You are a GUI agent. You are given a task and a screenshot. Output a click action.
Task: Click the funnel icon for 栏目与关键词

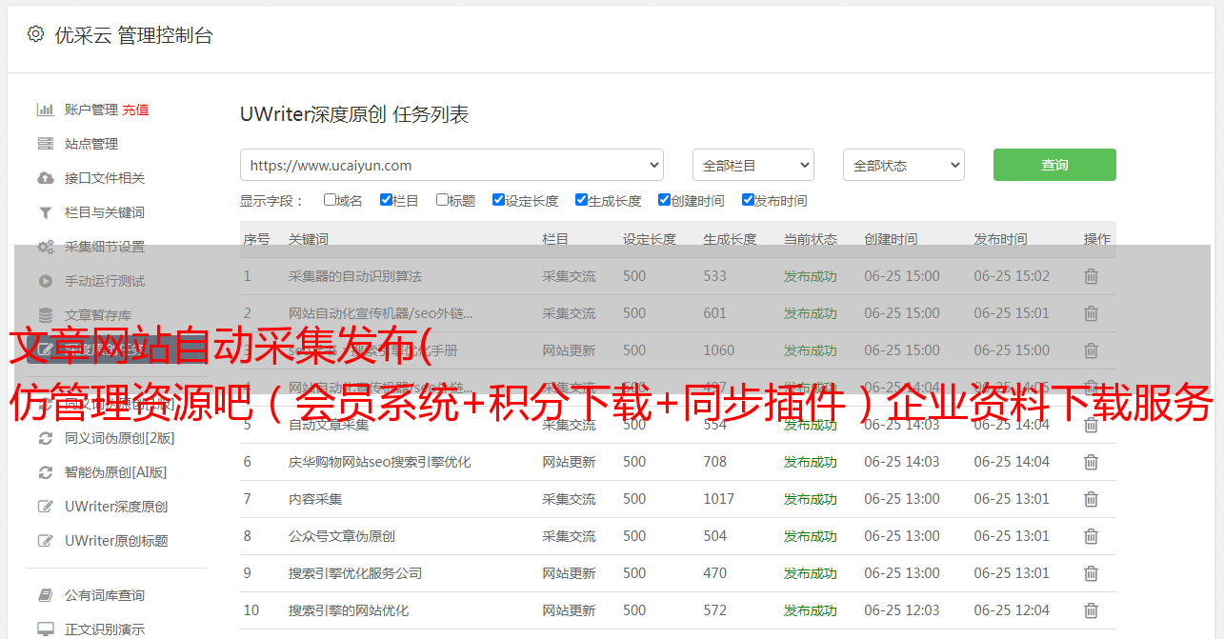tap(45, 212)
